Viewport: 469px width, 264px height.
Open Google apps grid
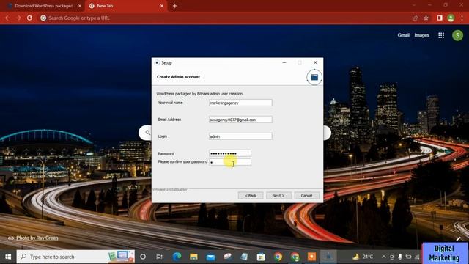441,35
